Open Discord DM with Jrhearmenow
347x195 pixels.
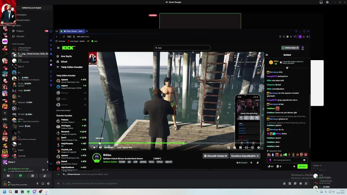click(30, 49)
